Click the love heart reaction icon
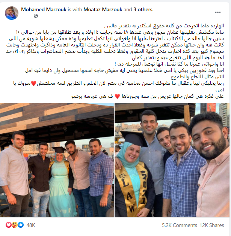 (x=9, y=225)
